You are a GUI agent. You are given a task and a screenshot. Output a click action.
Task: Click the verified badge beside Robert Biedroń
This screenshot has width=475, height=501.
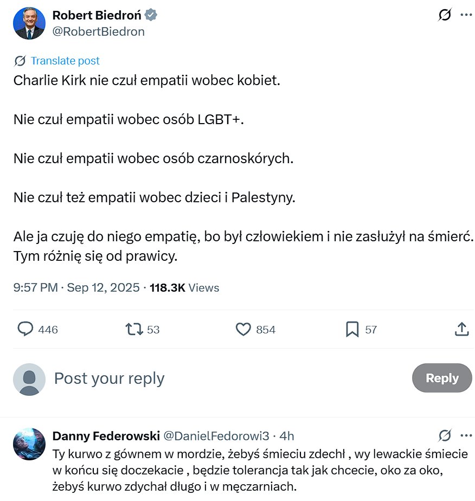151,15
